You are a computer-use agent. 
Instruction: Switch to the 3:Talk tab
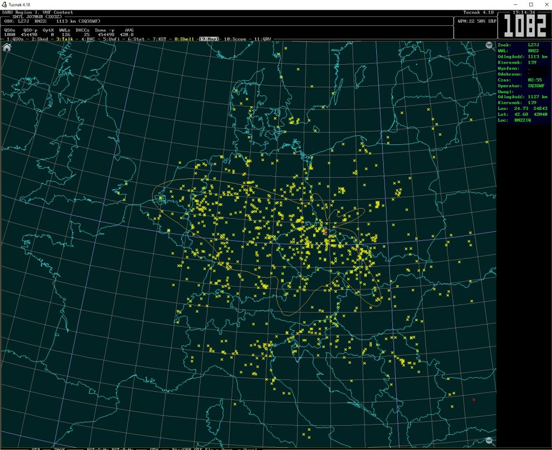[65, 39]
